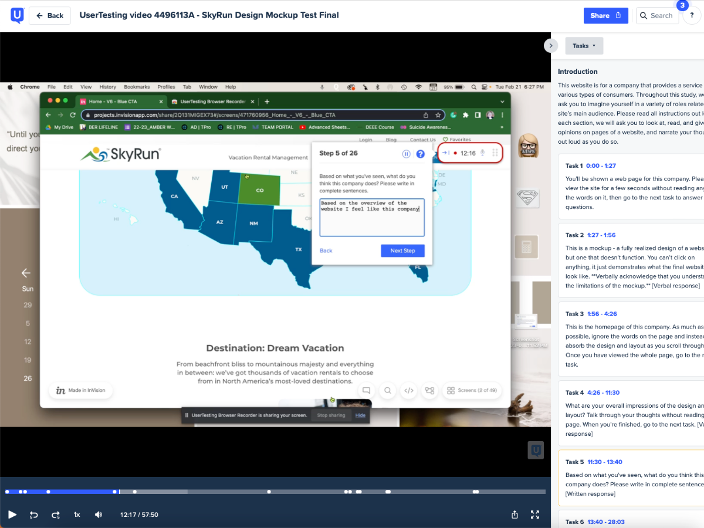Open Window menu in recorded menu bar
Viewport: 704px width, 528px height.
208,87
